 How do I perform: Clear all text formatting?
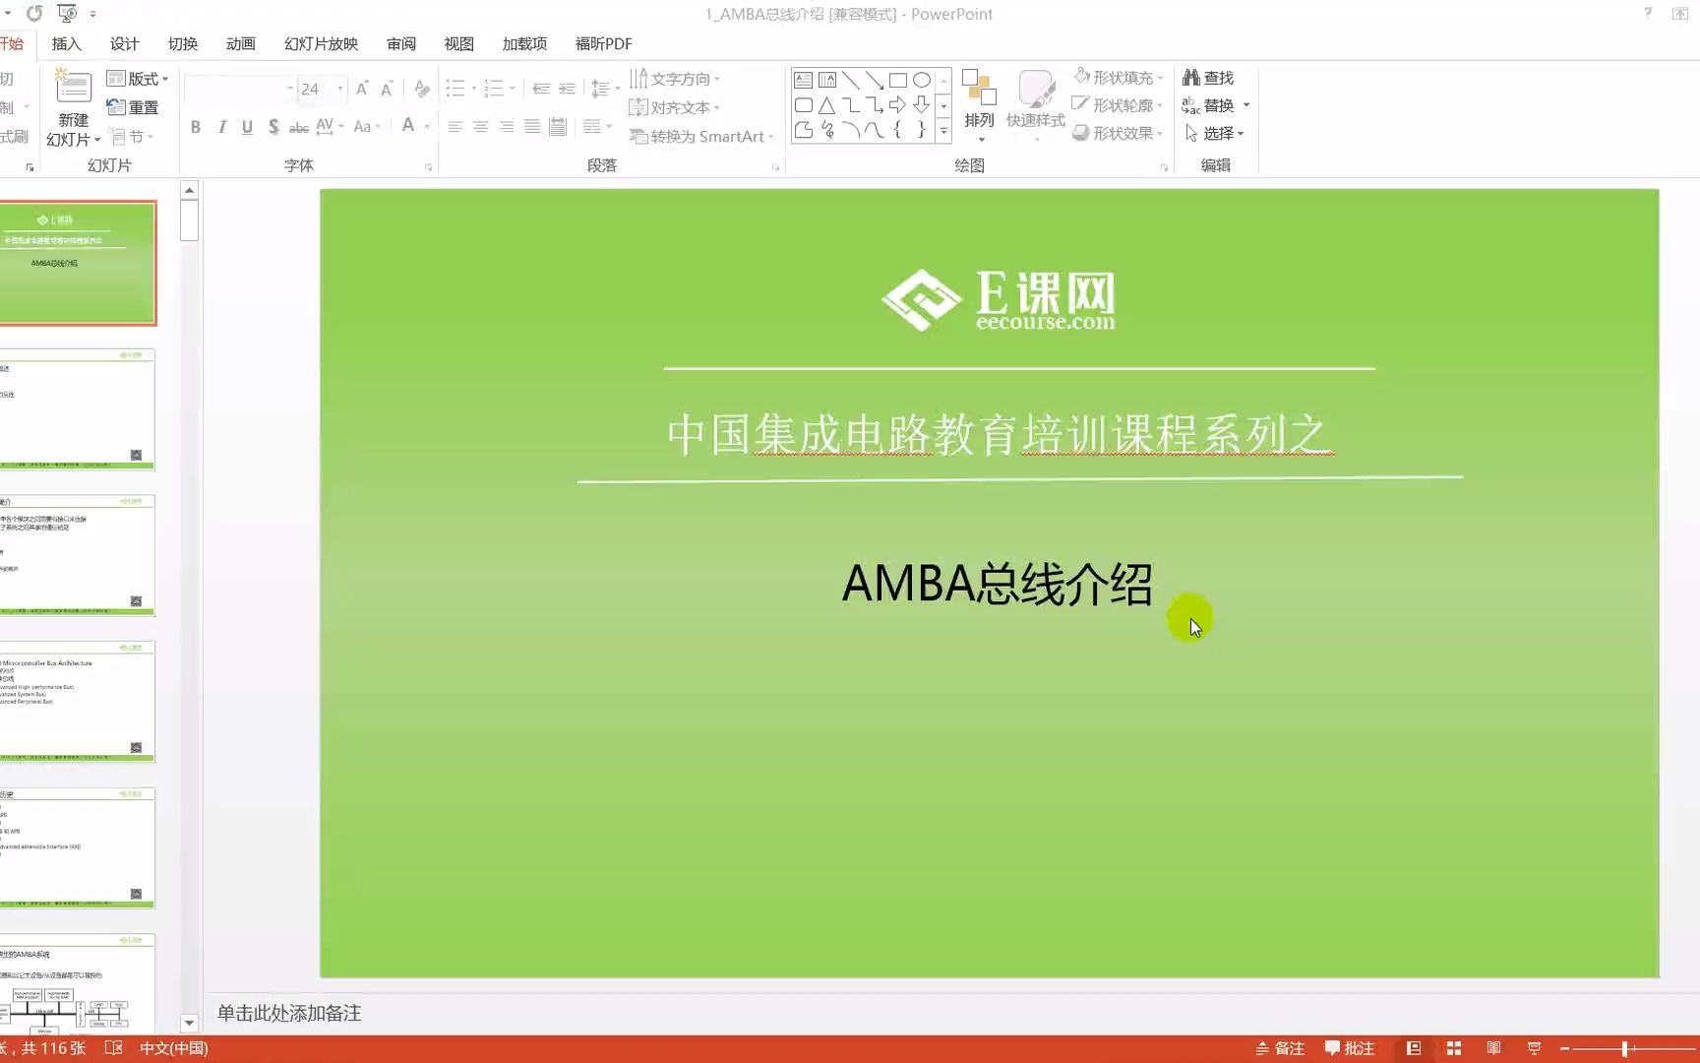tap(422, 89)
